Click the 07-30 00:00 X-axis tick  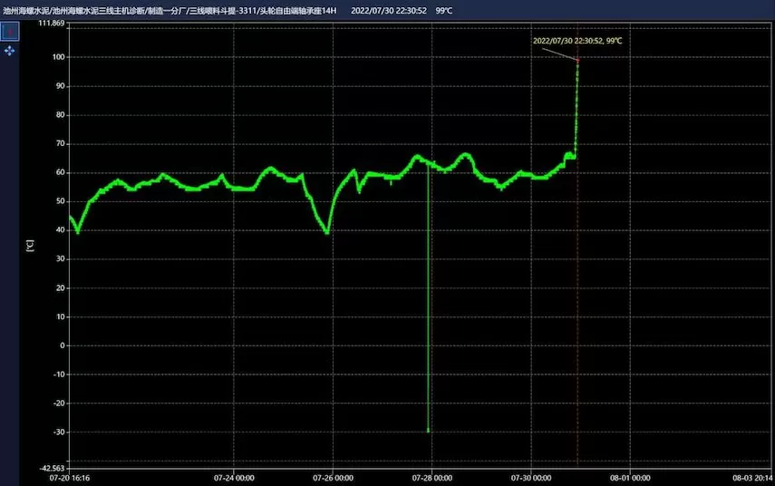pos(530,477)
